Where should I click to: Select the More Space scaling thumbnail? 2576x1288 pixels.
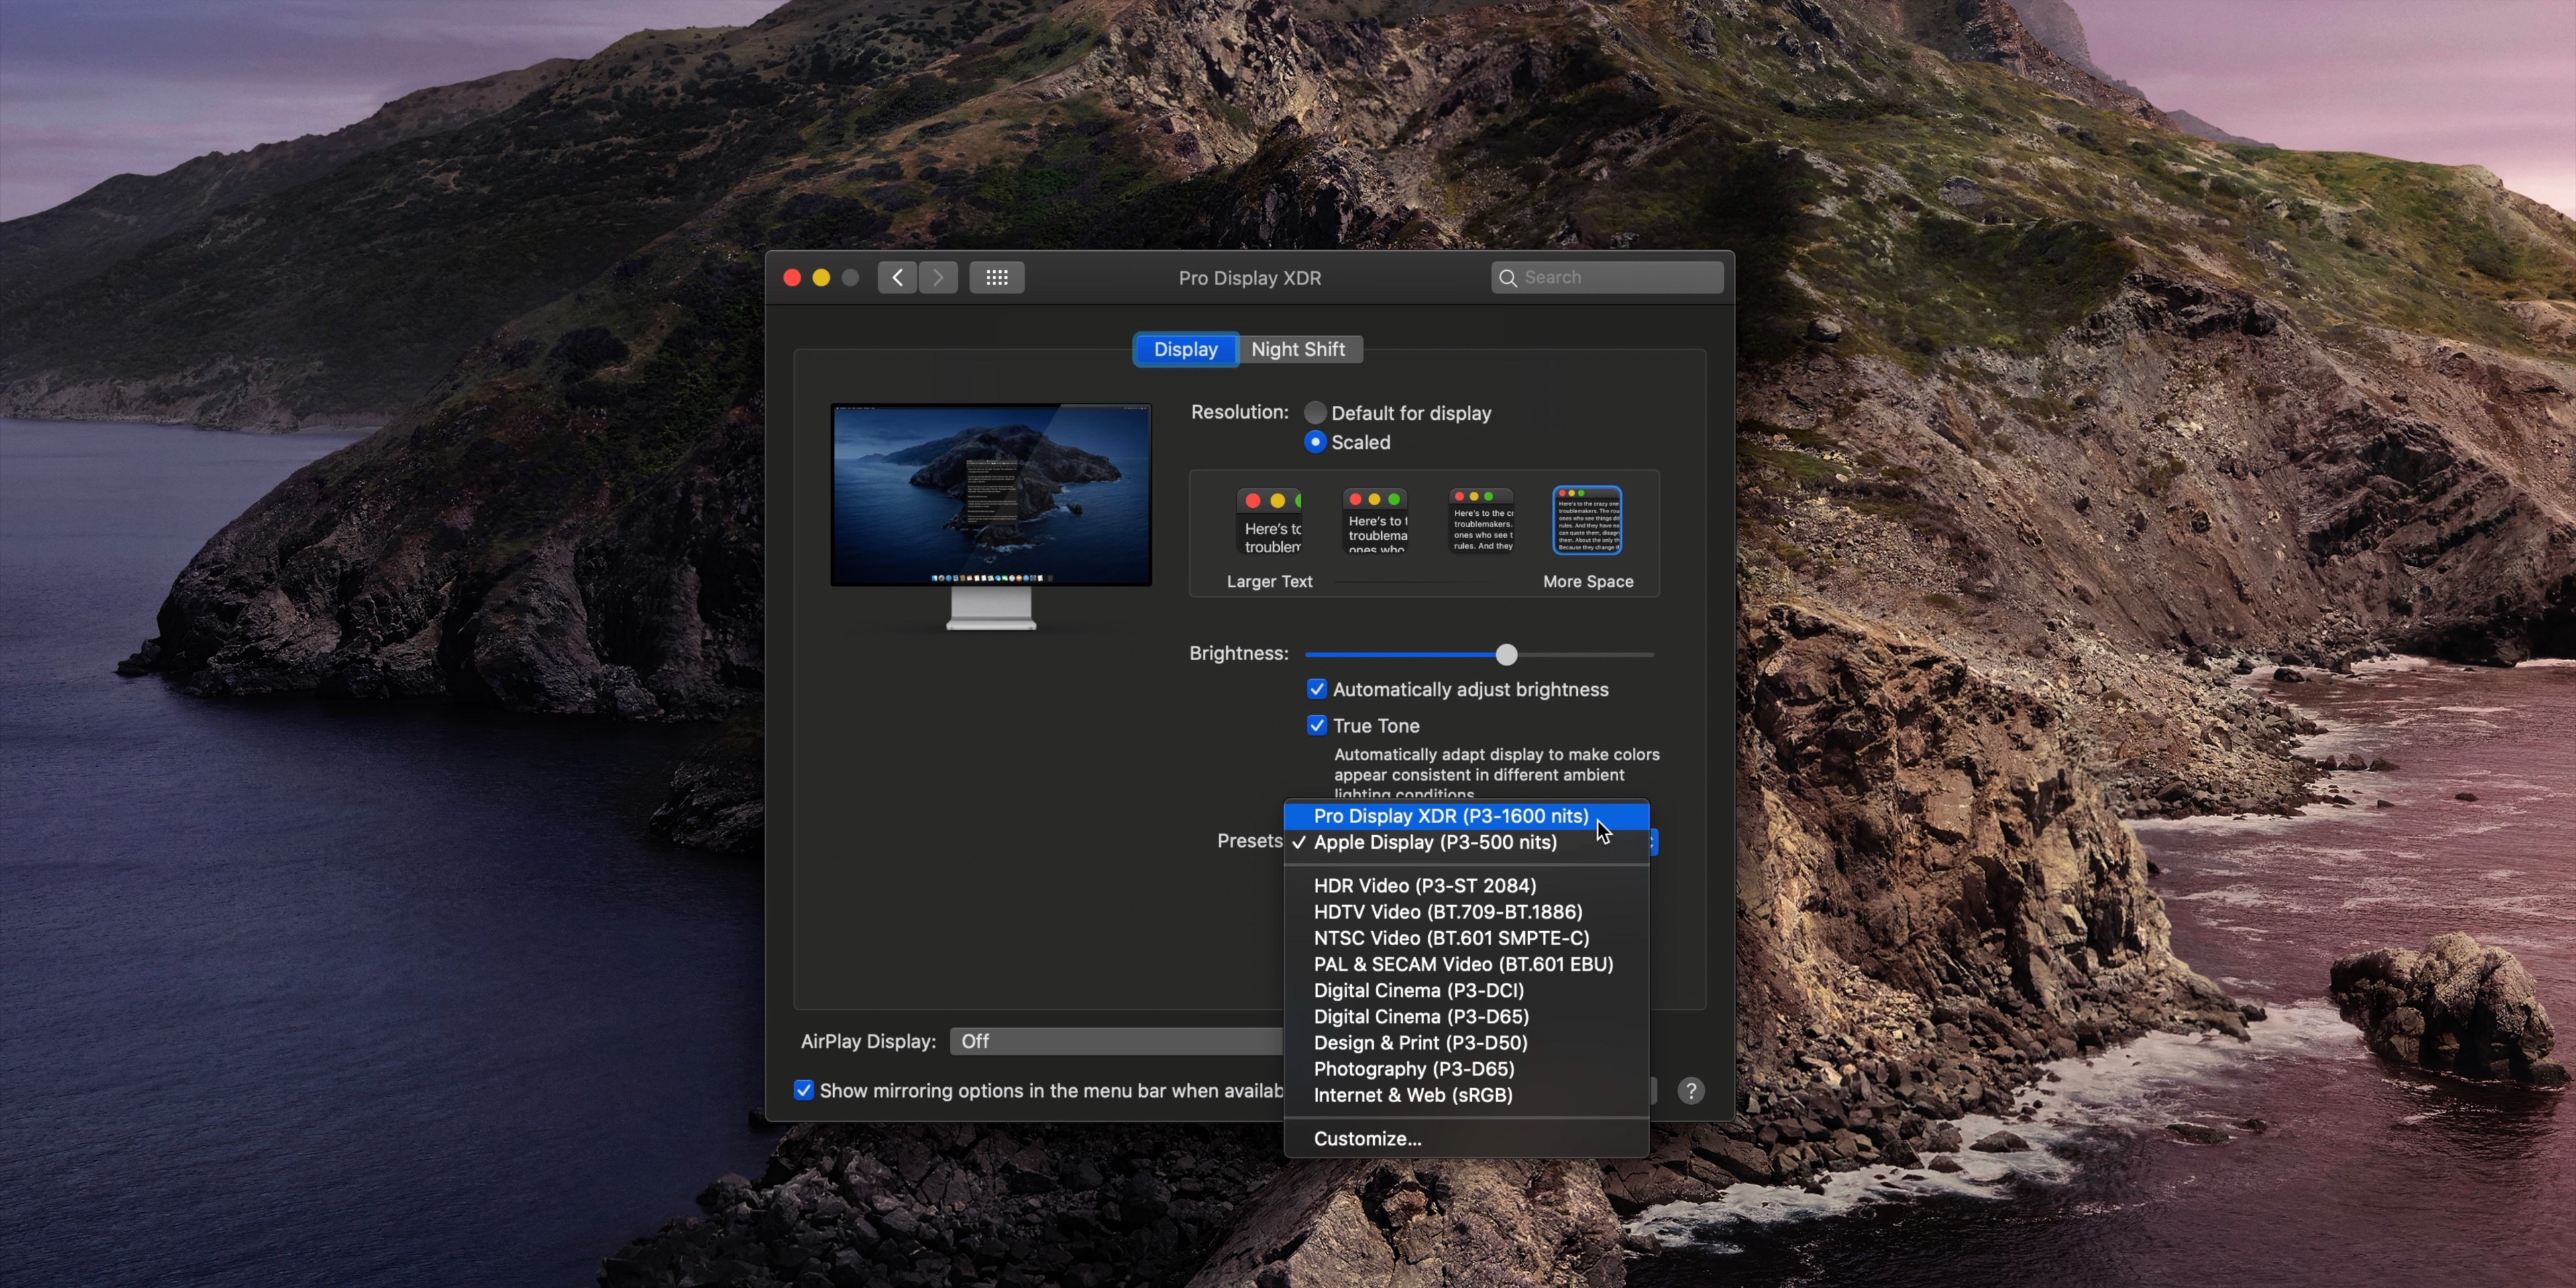click(1587, 520)
